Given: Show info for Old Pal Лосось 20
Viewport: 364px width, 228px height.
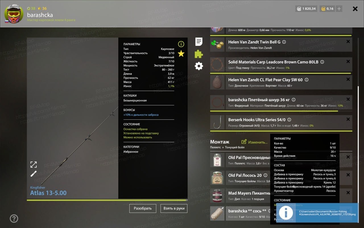Looking at the screenshot, I should click(x=265, y=175).
